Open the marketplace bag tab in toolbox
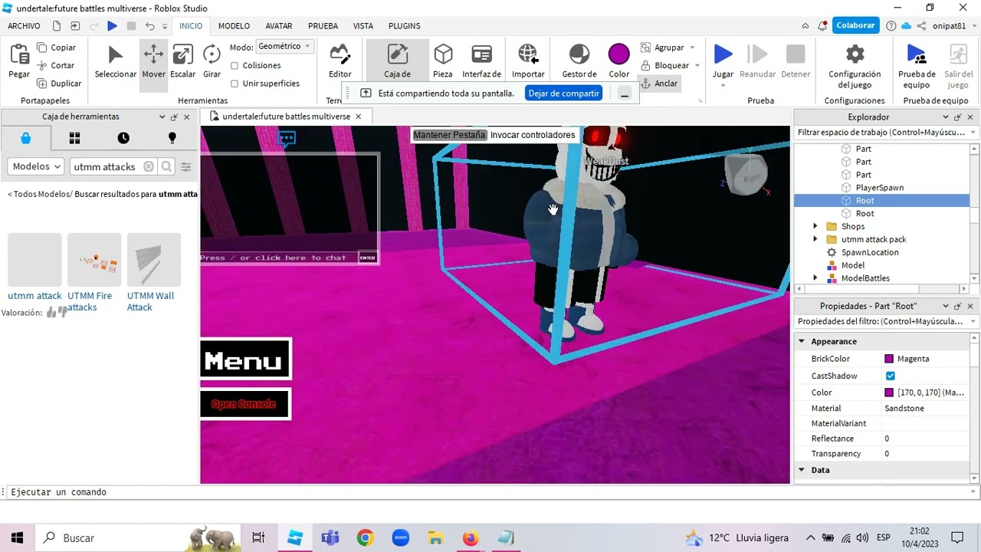This screenshot has width=981, height=552. (x=25, y=138)
